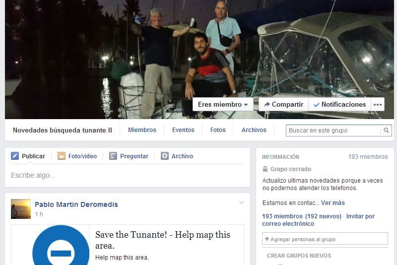Viewport: 397px width, 265px height.
Task: Focus the Buscar en este grupo field
Action: [333, 131]
